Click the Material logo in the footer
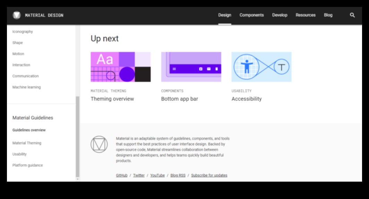 [x=99, y=144]
